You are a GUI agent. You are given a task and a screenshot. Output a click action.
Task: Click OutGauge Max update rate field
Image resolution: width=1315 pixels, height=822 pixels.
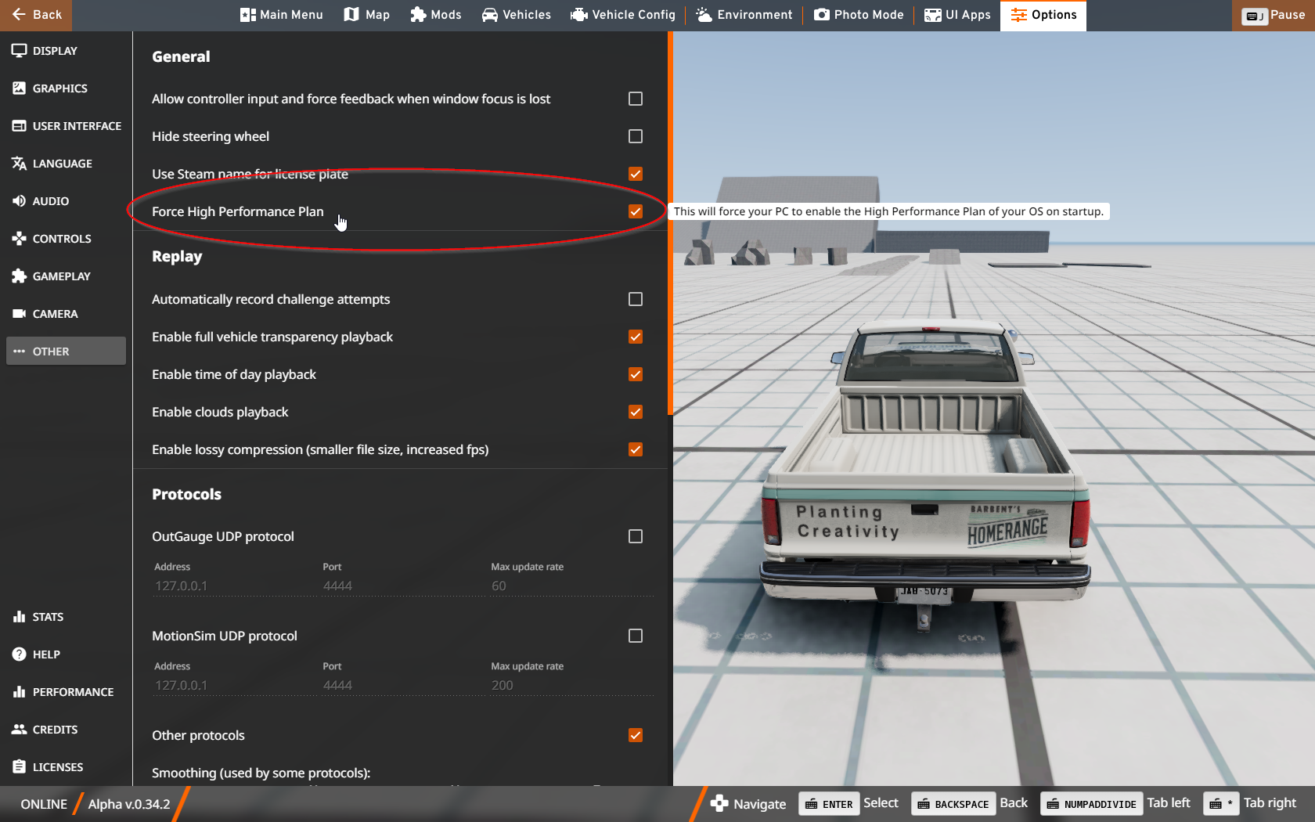tap(571, 586)
